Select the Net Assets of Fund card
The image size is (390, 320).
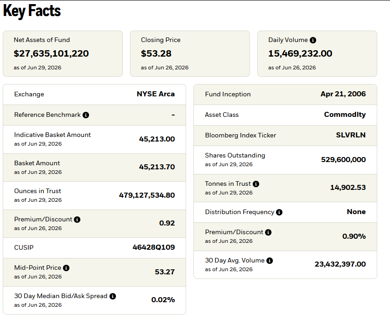click(62, 53)
